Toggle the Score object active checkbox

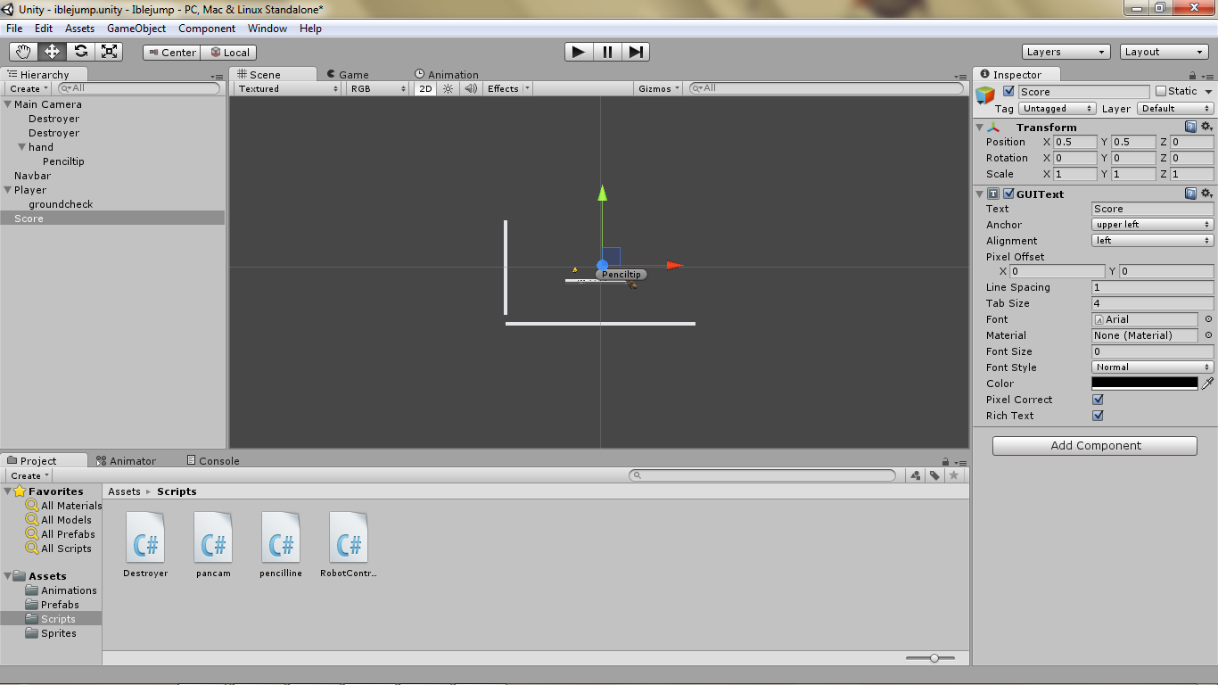tap(1009, 91)
